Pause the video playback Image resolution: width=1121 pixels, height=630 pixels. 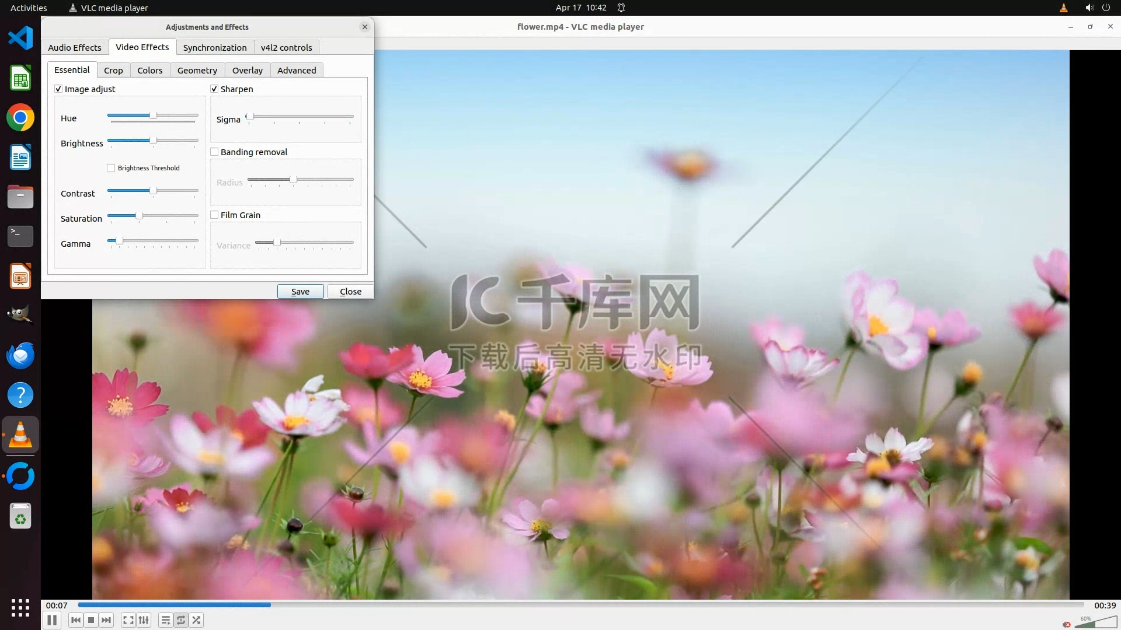click(x=52, y=620)
